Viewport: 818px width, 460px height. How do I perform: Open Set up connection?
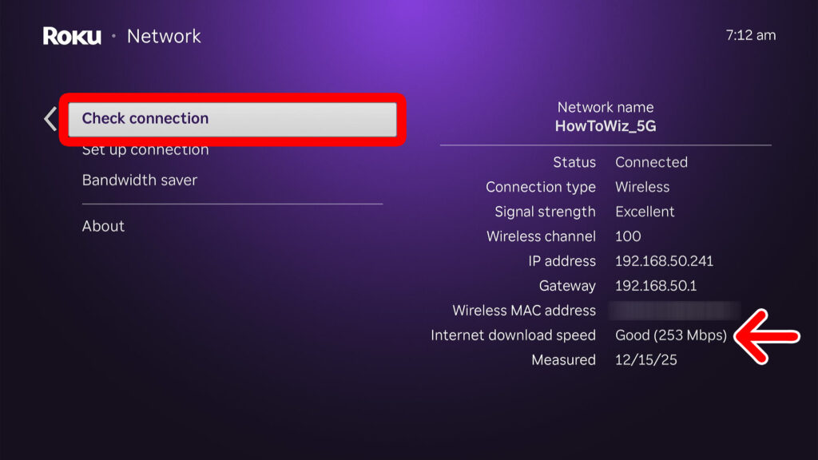(145, 149)
